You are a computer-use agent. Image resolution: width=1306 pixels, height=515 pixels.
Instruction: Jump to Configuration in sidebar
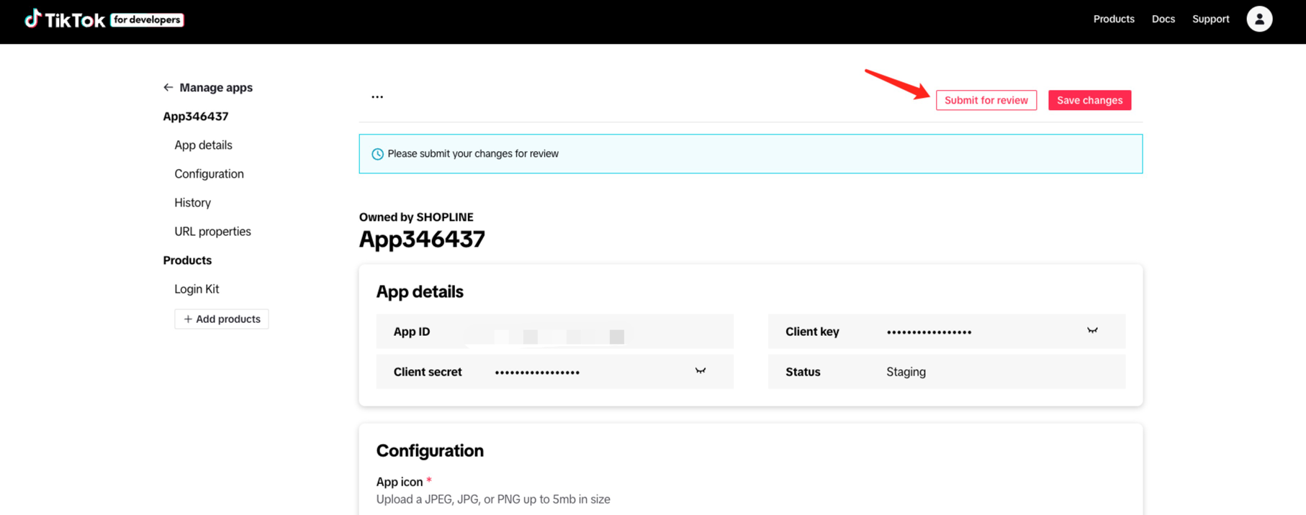pos(209,174)
